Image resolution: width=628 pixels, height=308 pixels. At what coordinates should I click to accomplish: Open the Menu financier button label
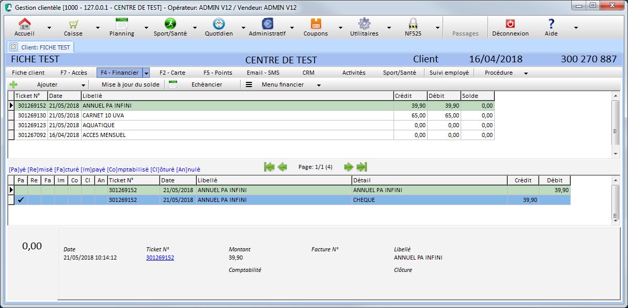tap(282, 84)
